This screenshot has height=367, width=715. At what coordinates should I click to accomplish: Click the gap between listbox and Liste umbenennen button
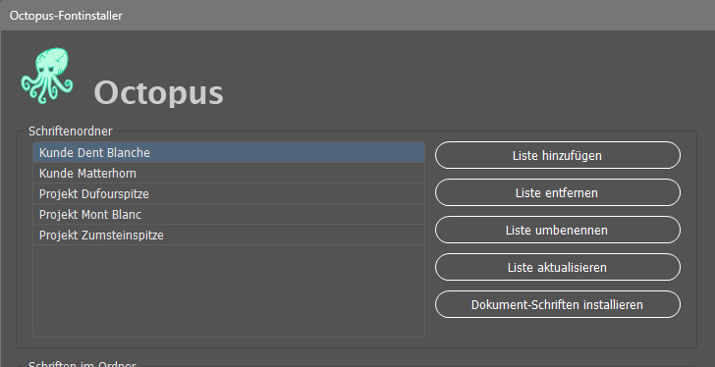point(430,230)
